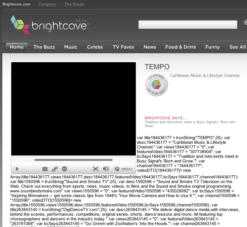The image size is (247, 227).
Task: Select The Buzz navigation tab
Action: click(44, 47)
